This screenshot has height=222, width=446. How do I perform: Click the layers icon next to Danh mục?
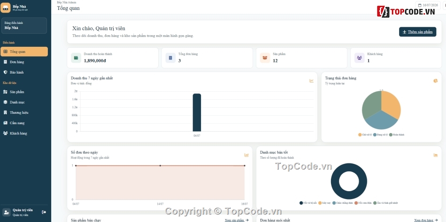coord(5,102)
